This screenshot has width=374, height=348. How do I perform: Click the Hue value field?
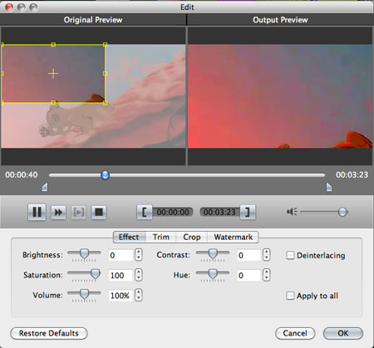point(249,275)
